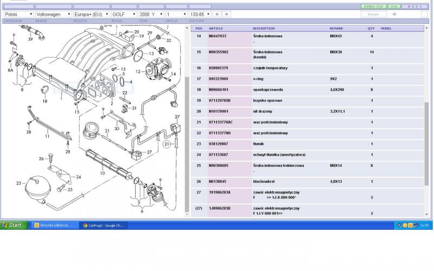
Task: Open the Brand dropdown showing Volkswagen
Action: pos(53,14)
